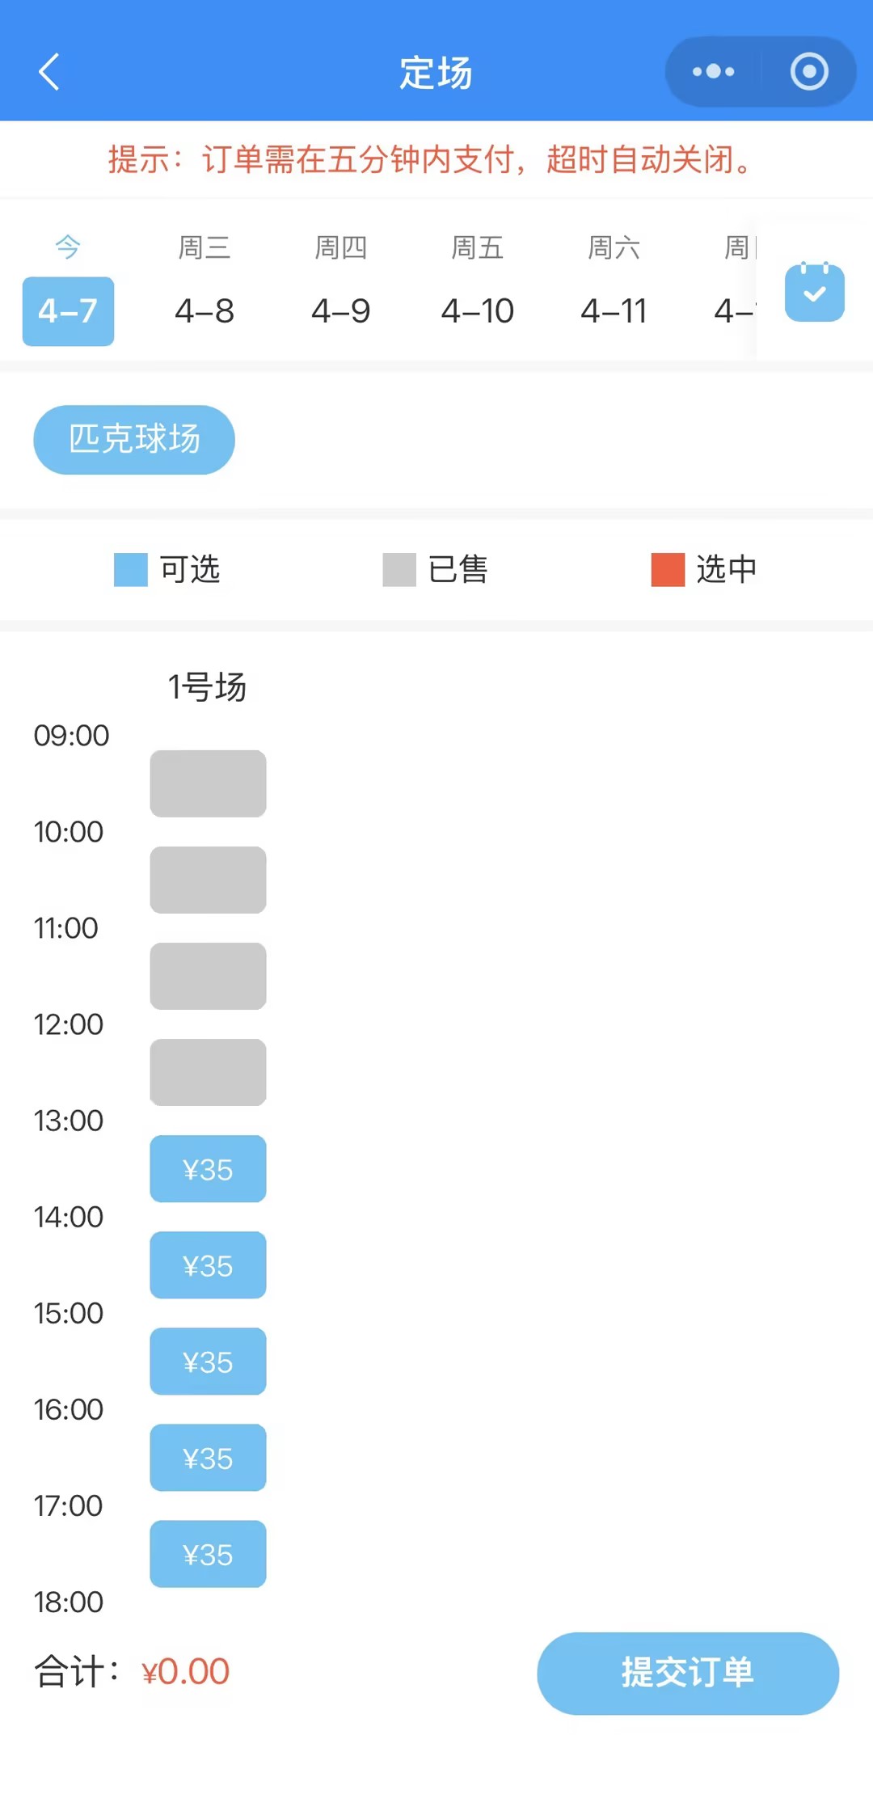
Task: Select today's date tab 4-7
Action: (68, 310)
